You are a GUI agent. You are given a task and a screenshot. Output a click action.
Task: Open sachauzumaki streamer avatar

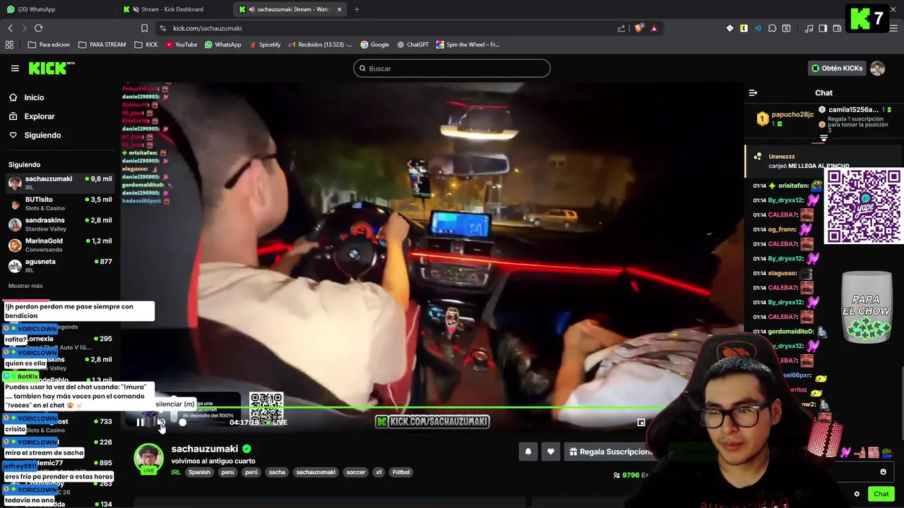(149, 459)
